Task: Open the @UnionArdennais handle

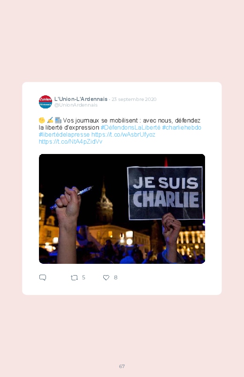Action: [x=76, y=105]
